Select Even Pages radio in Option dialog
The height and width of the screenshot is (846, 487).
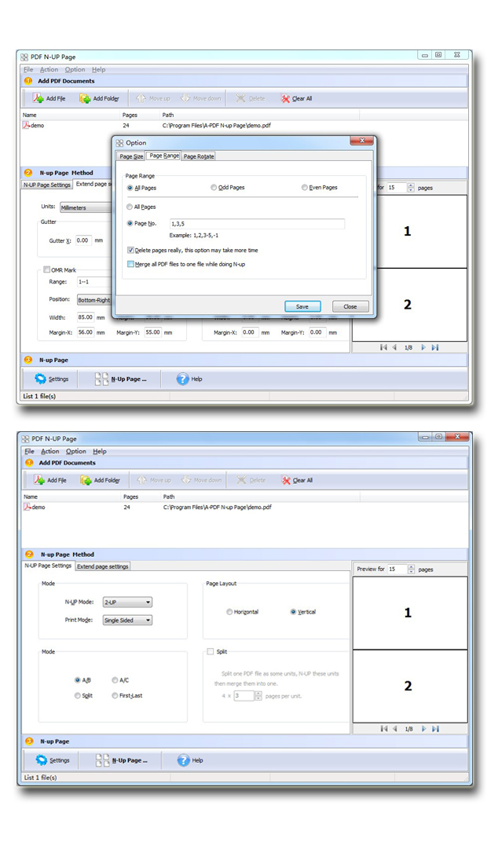(x=305, y=187)
